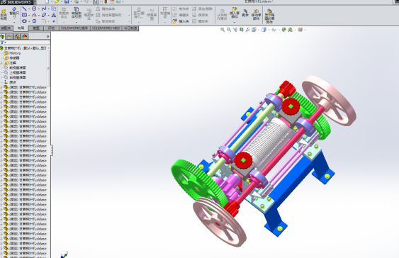This screenshot has width=399, height=258.
Task: Expand the FeatureManager tabs chevron
Action: point(47,37)
